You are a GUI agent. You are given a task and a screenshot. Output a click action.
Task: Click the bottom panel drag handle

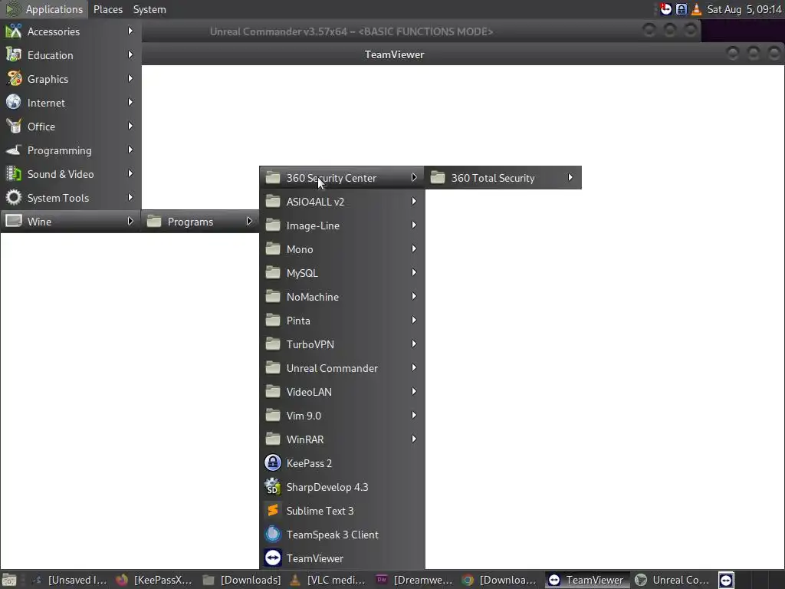click(x=22, y=580)
